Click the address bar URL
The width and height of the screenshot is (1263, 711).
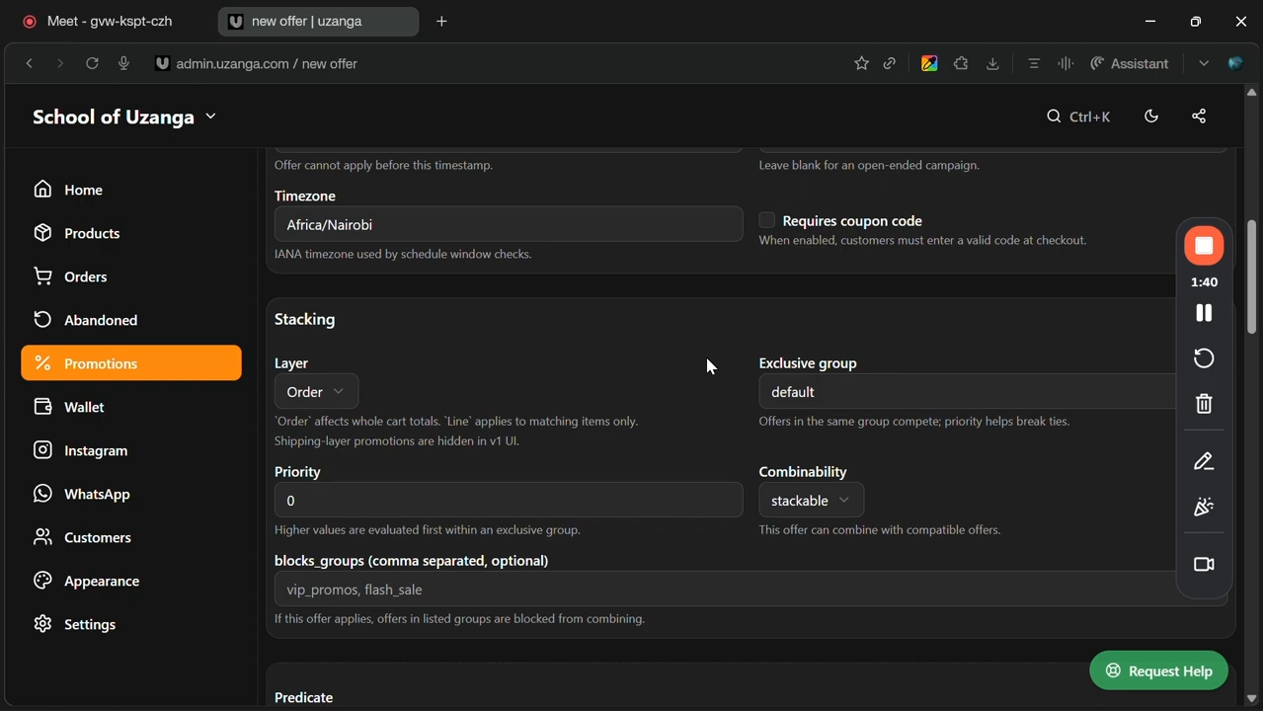point(267,63)
